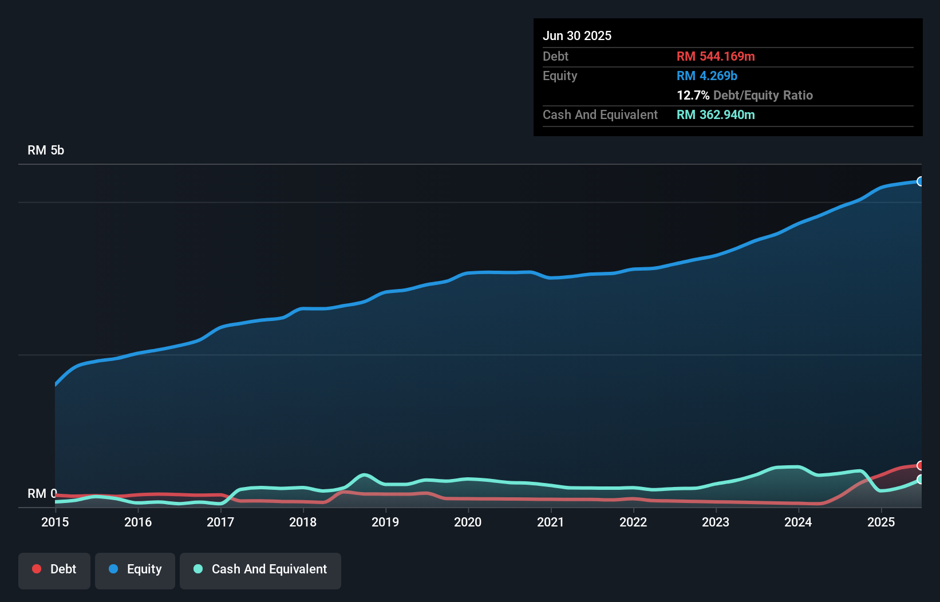
Task: Click the 12.7% Debt/Equity Ratio text
Action: [x=745, y=96]
